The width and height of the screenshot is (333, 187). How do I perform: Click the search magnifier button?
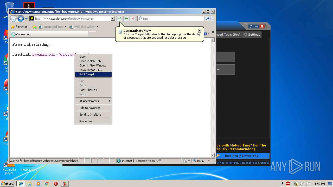[207, 18]
